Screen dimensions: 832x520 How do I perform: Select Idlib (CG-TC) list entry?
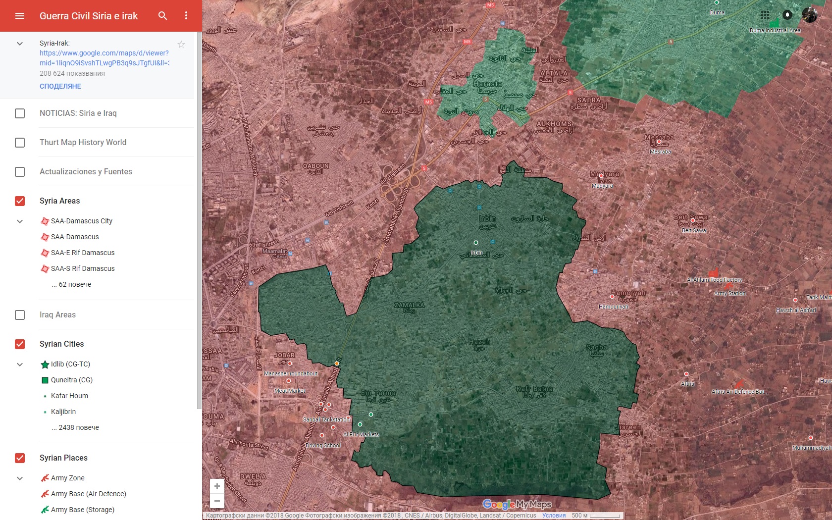click(x=70, y=364)
